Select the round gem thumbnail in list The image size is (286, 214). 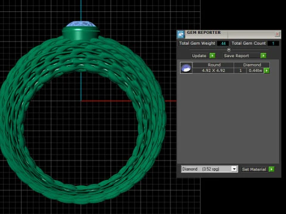(186, 68)
